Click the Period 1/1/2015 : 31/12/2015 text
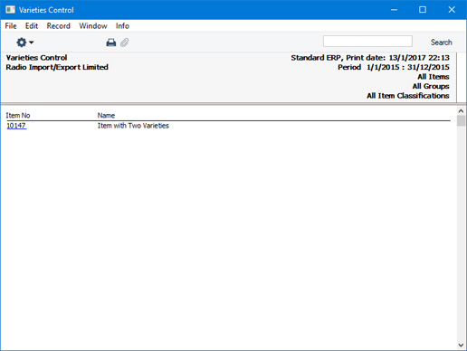The image size is (467, 351). click(394, 67)
